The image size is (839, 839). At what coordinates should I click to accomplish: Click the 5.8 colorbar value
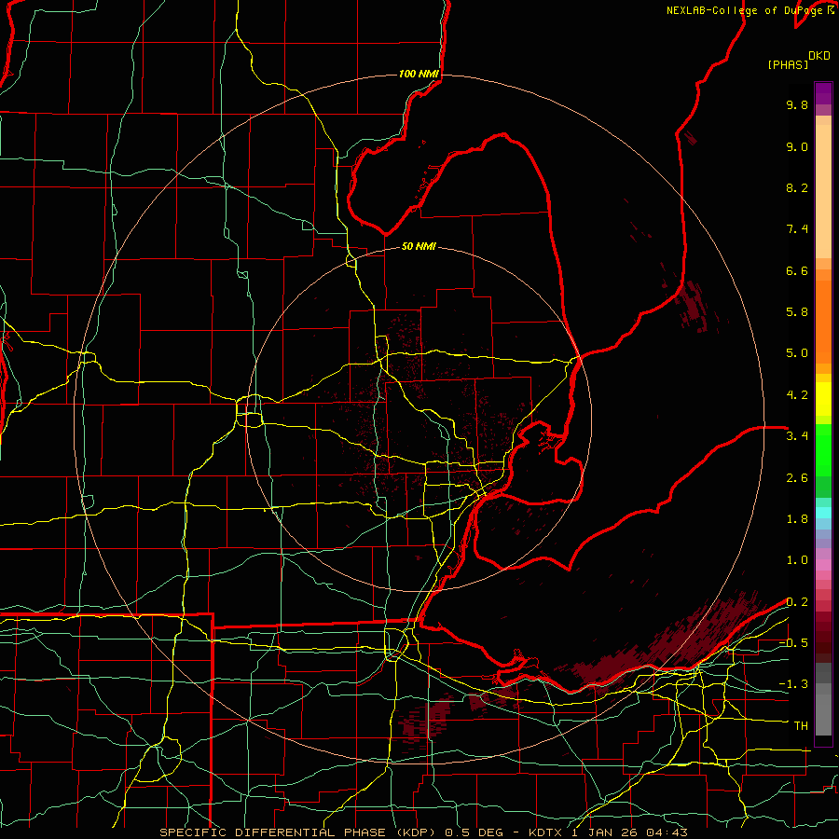pyautogui.click(x=797, y=312)
